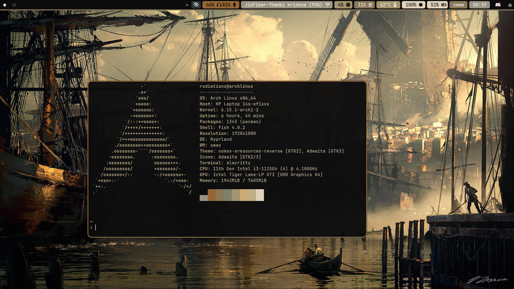Viewport: 514px width, 289px height.
Task: Open Discord from the system tray
Action: coord(498,5)
